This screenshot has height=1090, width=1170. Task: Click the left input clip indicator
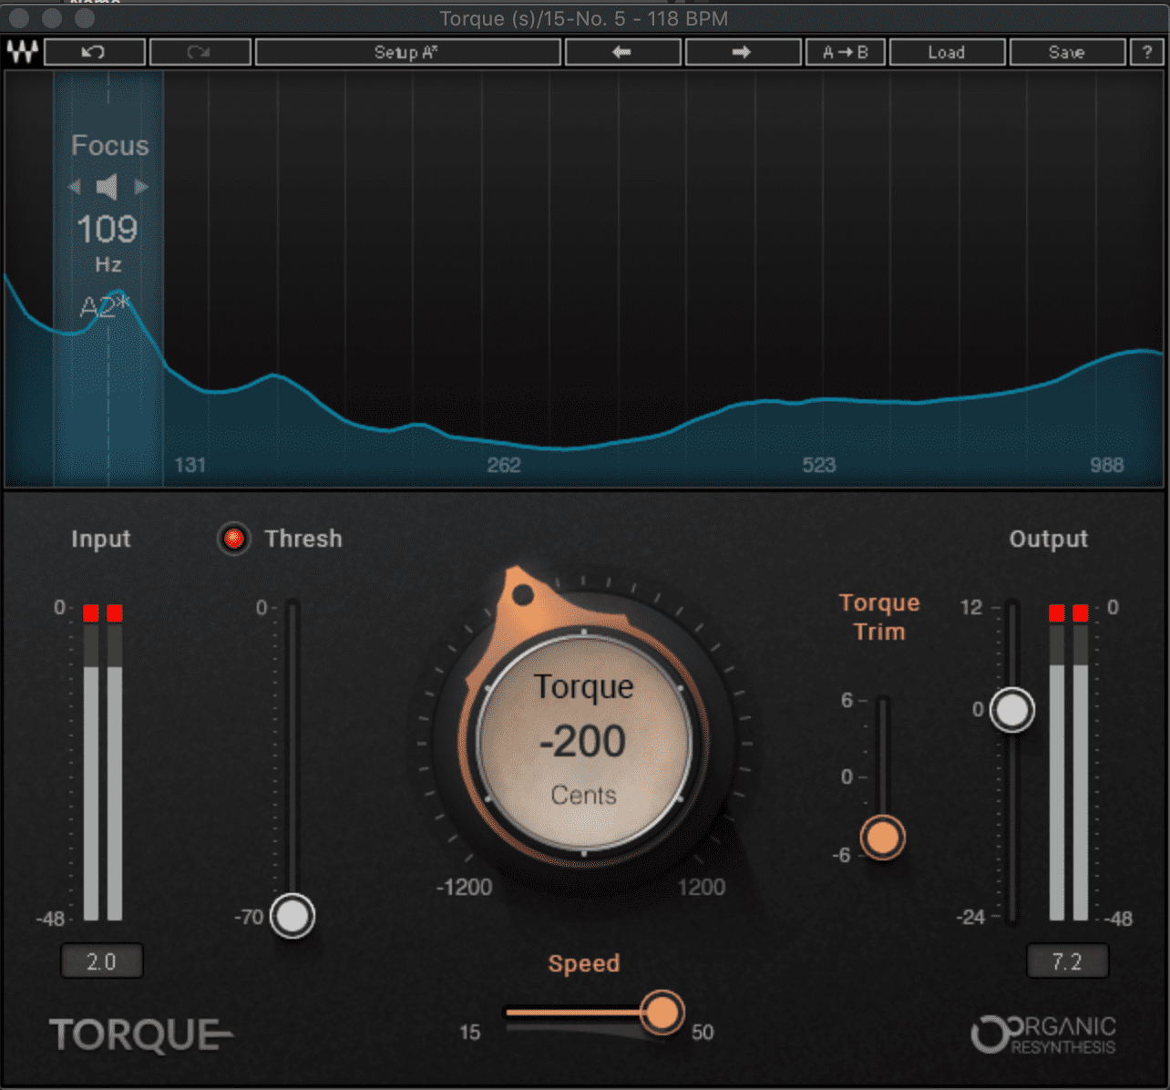pyautogui.click(x=91, y=612)
